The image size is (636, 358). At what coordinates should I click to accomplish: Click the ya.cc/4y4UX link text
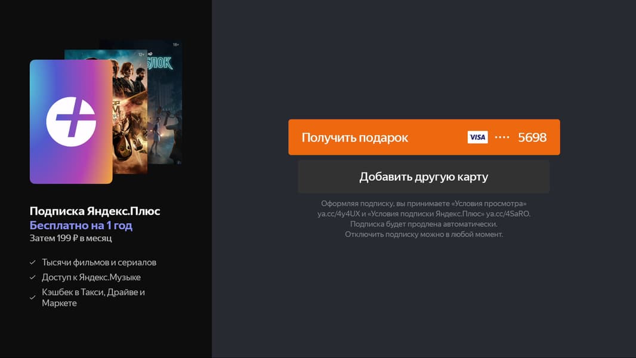tap(339, 214)
